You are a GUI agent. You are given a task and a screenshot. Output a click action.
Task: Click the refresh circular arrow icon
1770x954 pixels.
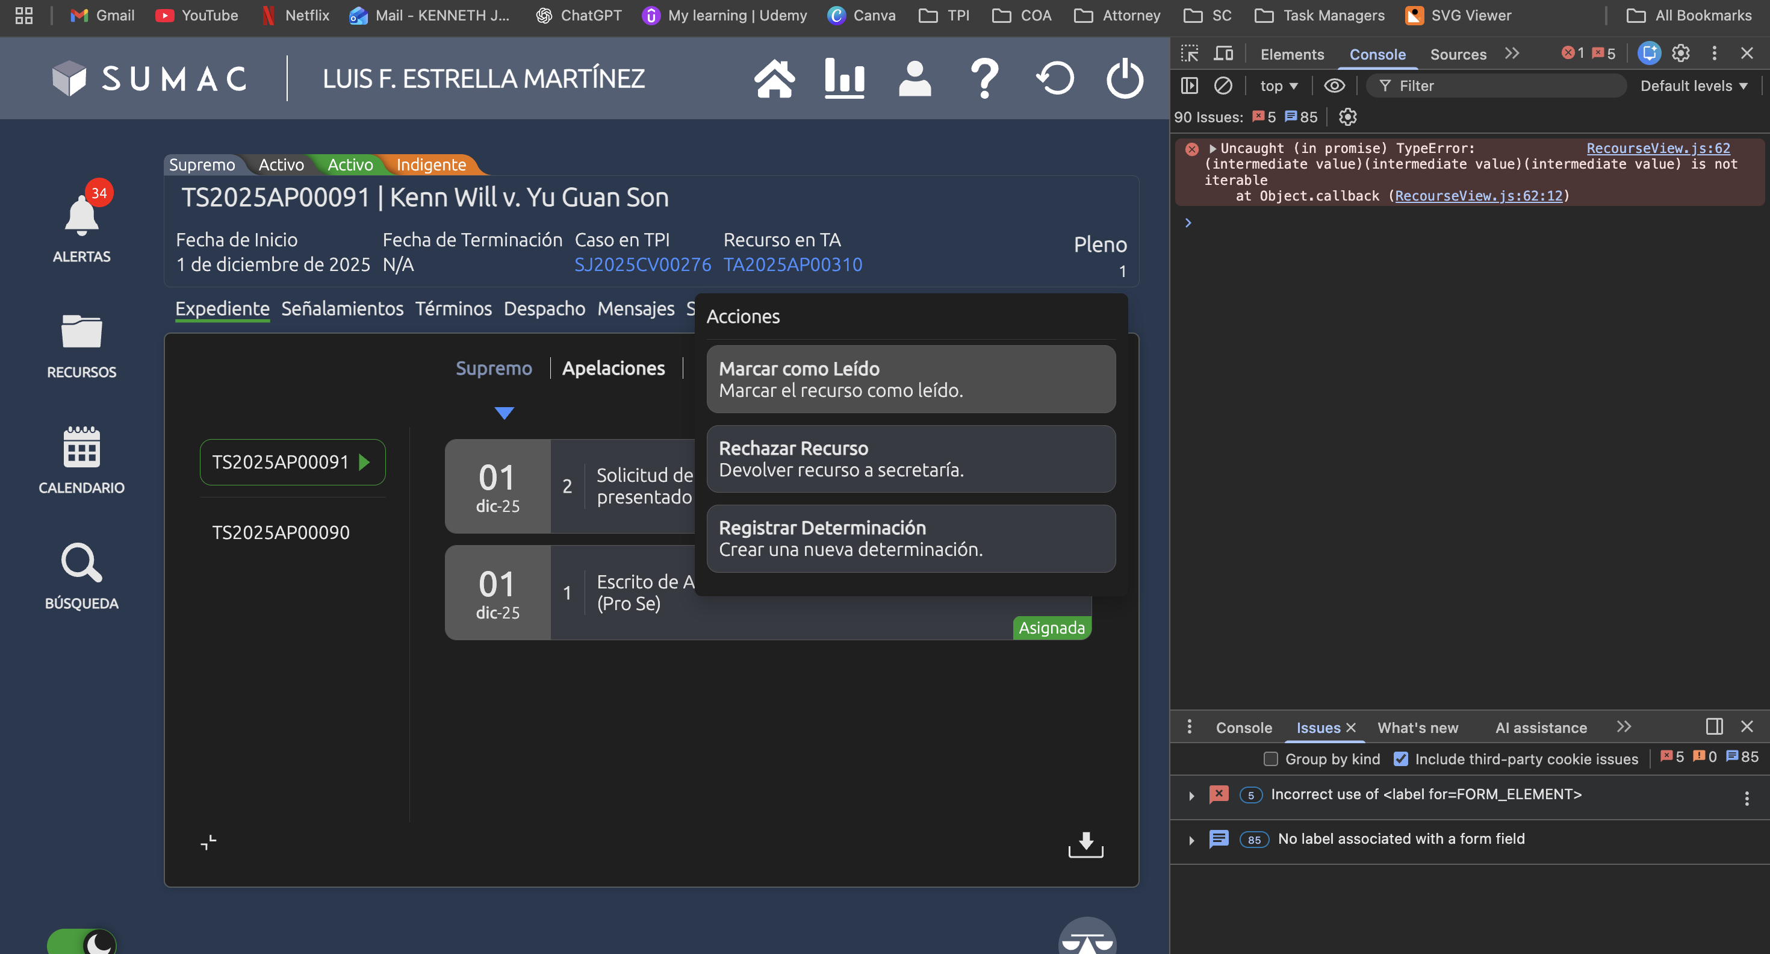(x=1055, y=78)
